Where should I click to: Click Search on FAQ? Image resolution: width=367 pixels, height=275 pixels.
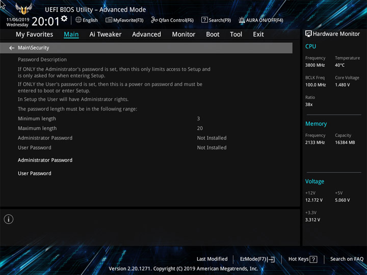click(x=347, y=259)
